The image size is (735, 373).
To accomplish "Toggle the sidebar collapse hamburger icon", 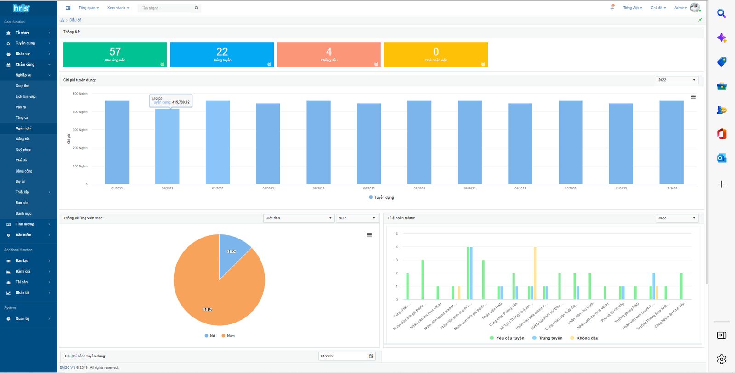I will (68, 8).
